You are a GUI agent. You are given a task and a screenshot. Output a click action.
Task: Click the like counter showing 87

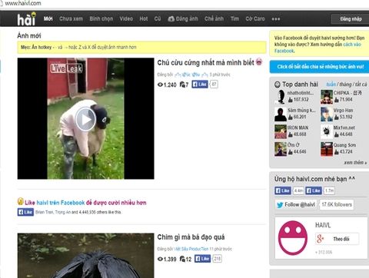pos(214,84)
